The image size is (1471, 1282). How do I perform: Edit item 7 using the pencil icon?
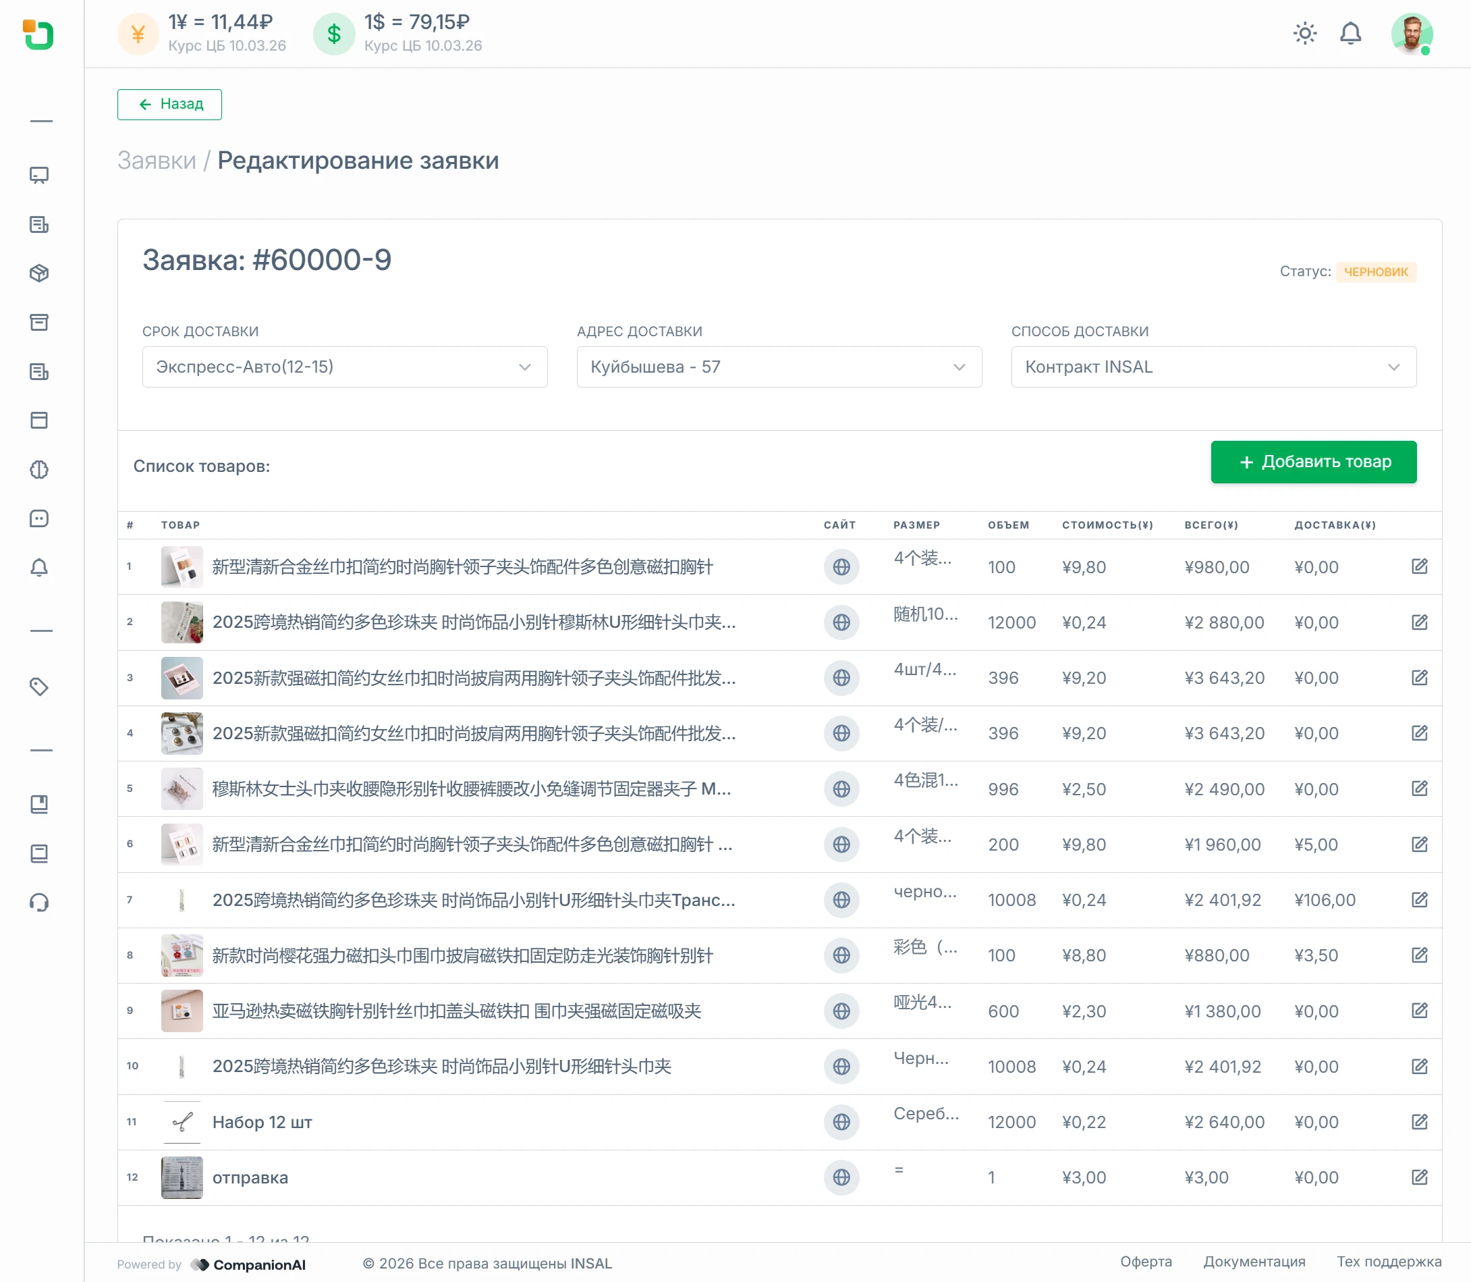coord(1420,899)
